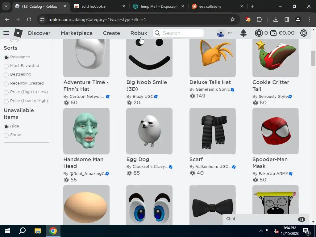Open the Chrome three-dot menu
This screenshot has height=237, width=316.
(x=309, y=19)
